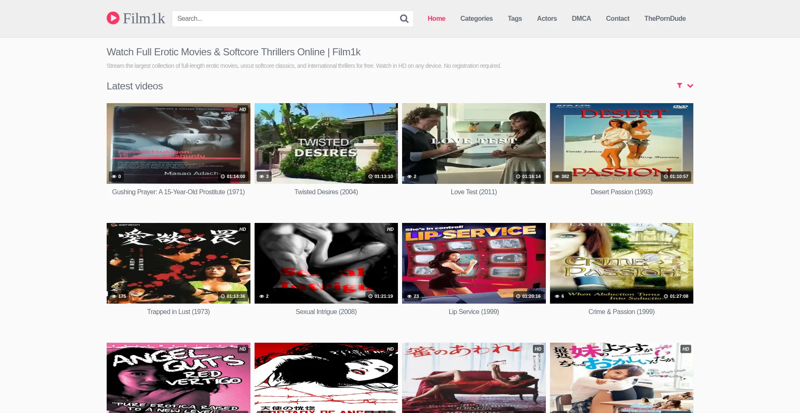Click the Film1k logo text
Screen dimensions: 800x413
coord(144,18)
